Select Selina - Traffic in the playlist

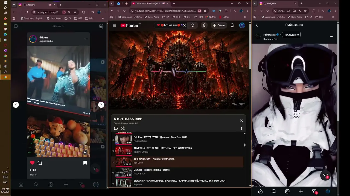click(x=177, y=172)
